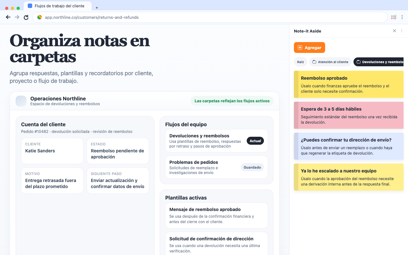Click the folder icon on "Atención al cliente" chip
Screen dimensions: 408x255
[x=314, y=62]
